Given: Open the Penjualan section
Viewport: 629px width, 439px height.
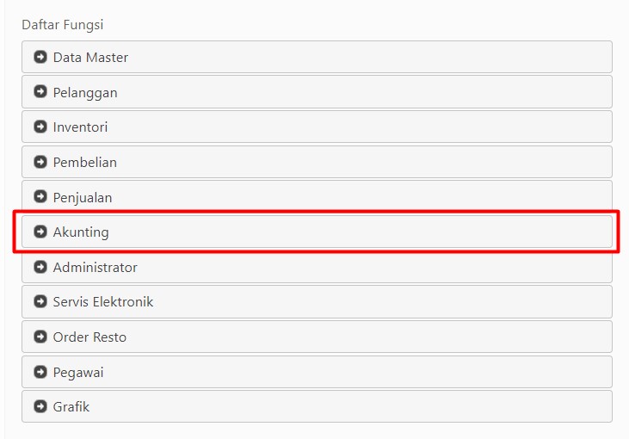Looking at the screenshot, I should [317, 196].
